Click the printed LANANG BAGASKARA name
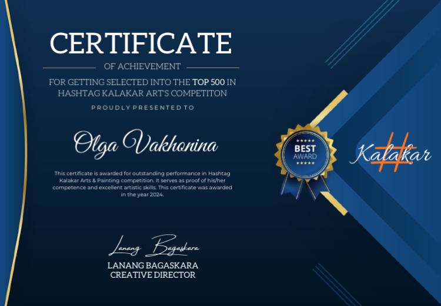Screen dimensions: 441x306 [153, 265]
